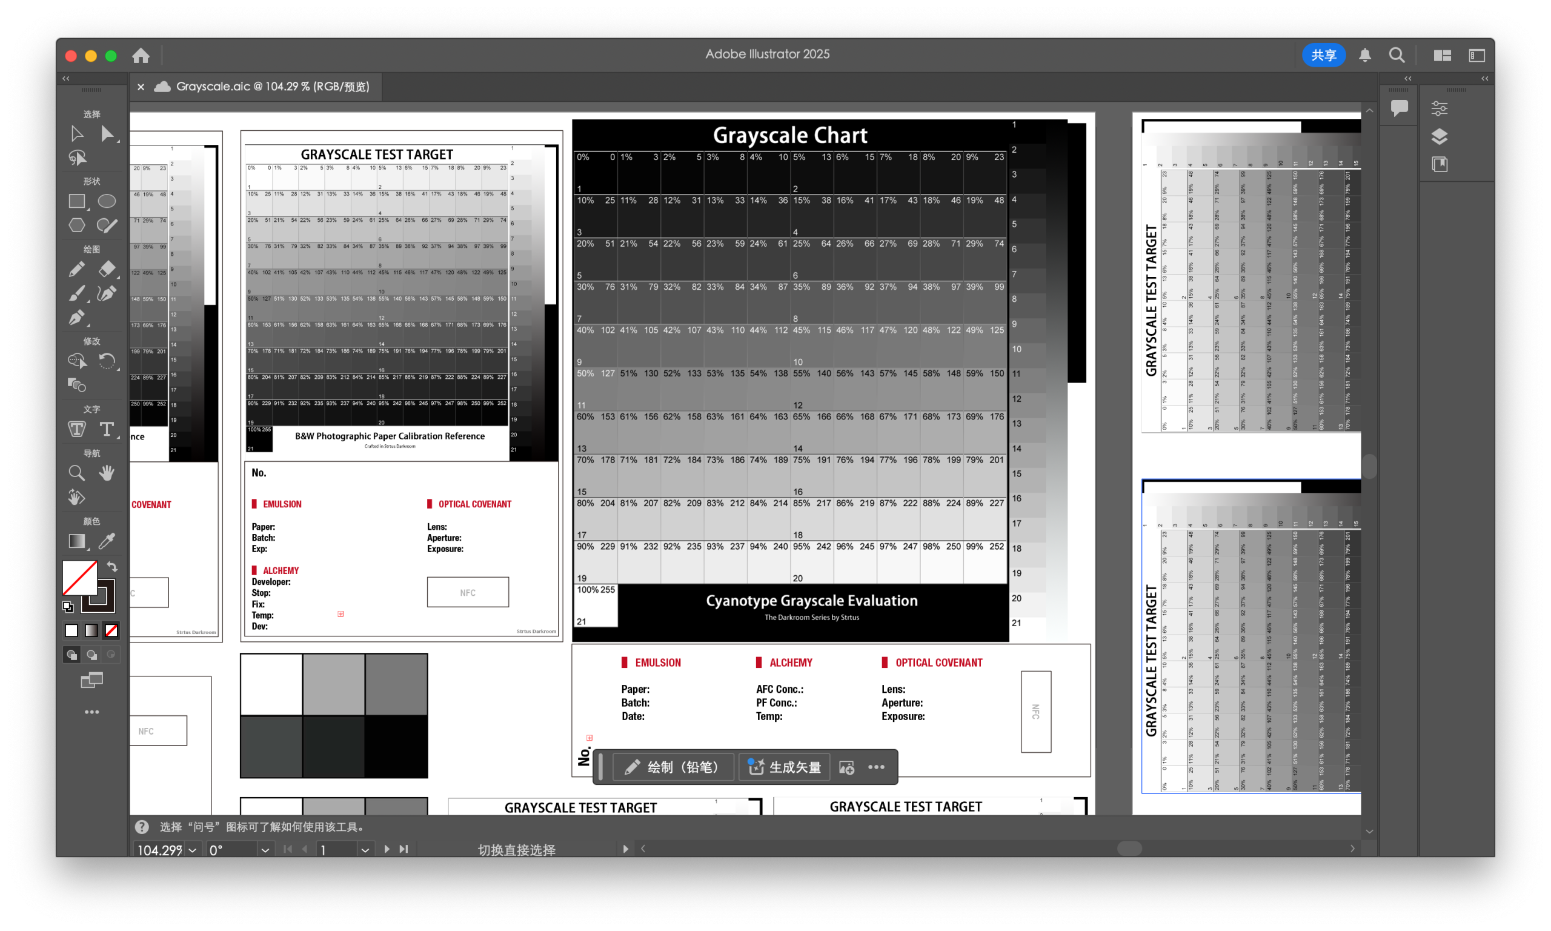The image size is (1551, 931).
Task: Click the Fill color swatch
Action: 79,578
